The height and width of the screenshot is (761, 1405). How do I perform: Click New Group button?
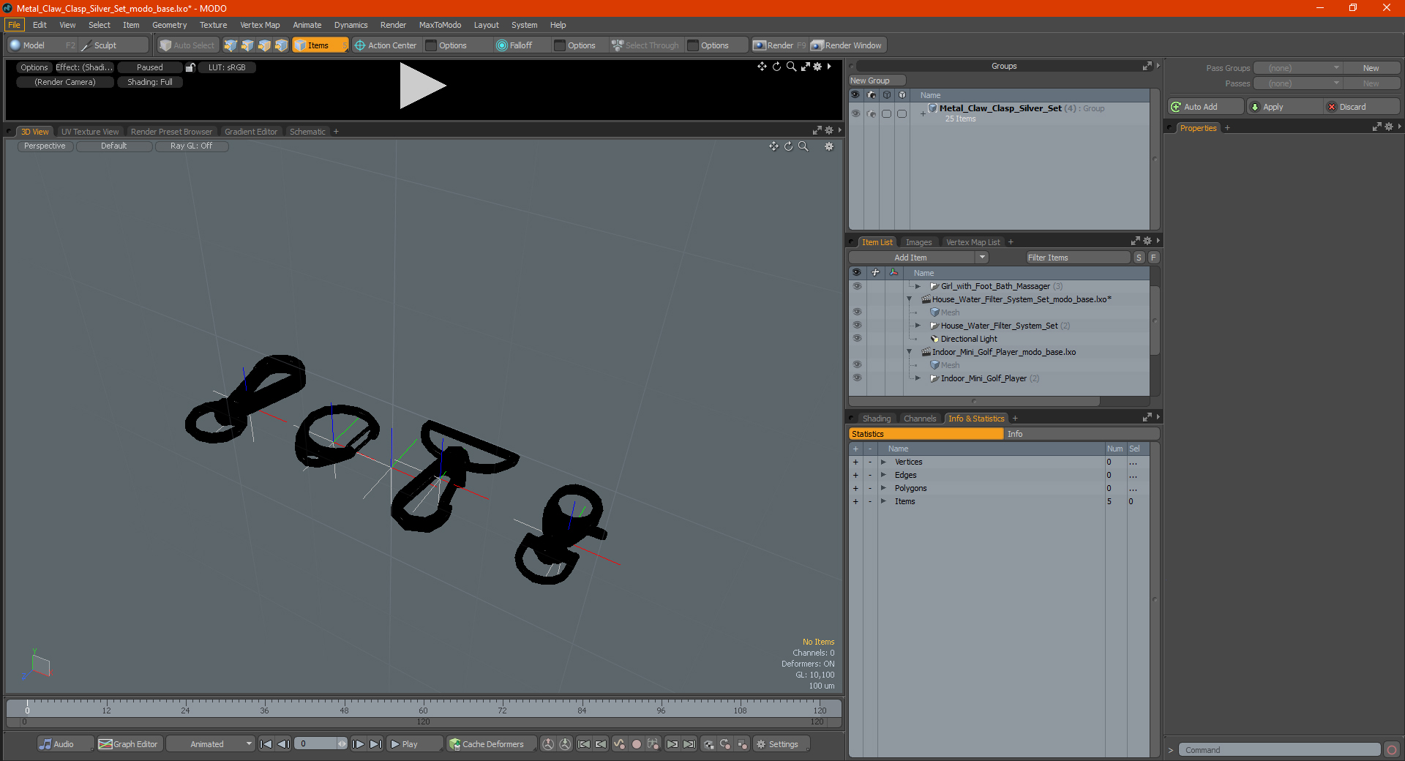tap(877, 80)
